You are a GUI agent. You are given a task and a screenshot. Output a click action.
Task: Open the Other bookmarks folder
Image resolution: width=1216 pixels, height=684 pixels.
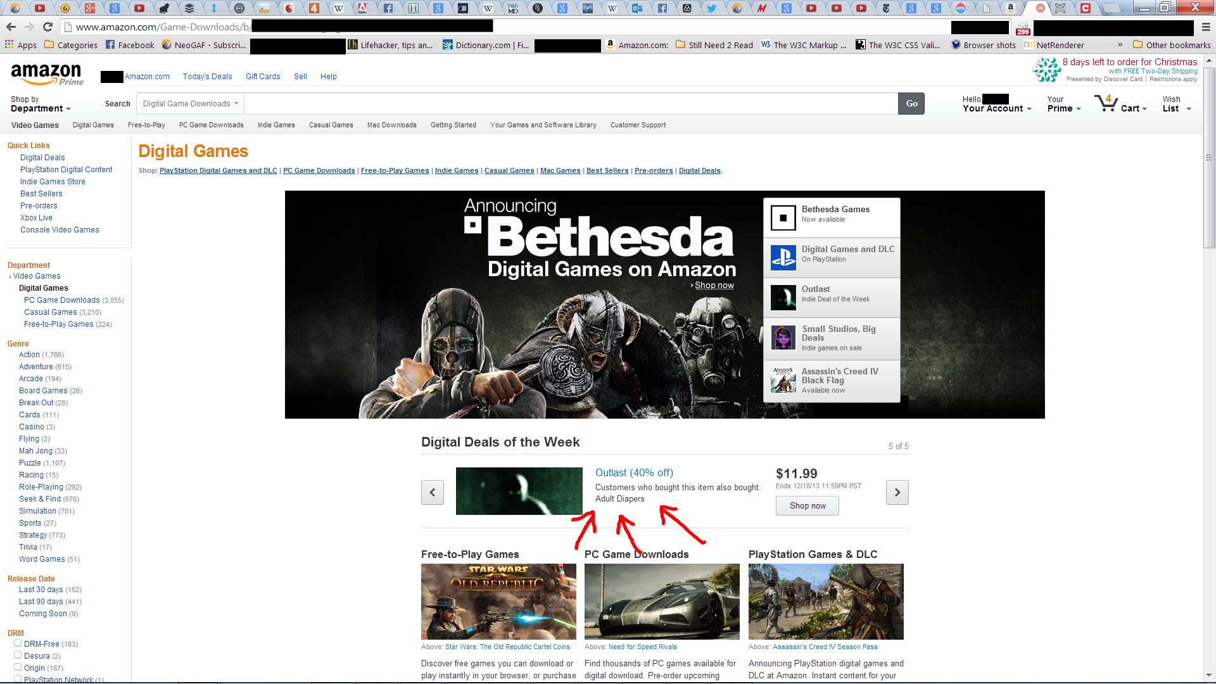tap(1172, 45)
